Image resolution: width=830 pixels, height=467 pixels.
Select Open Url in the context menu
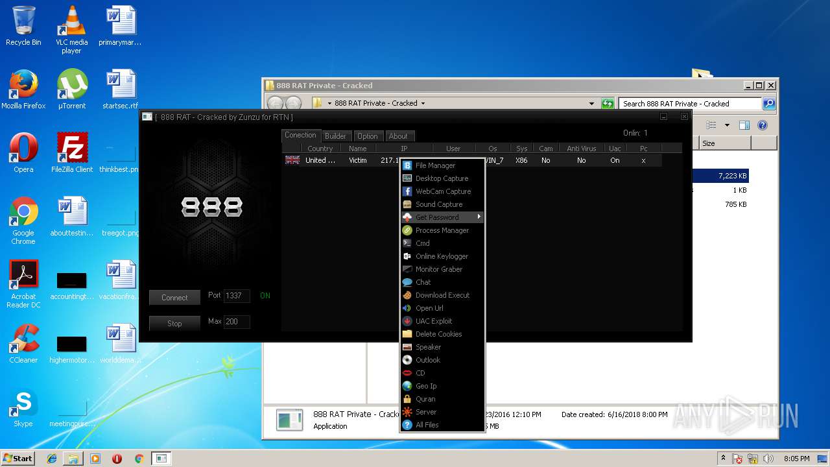point(442,308)
